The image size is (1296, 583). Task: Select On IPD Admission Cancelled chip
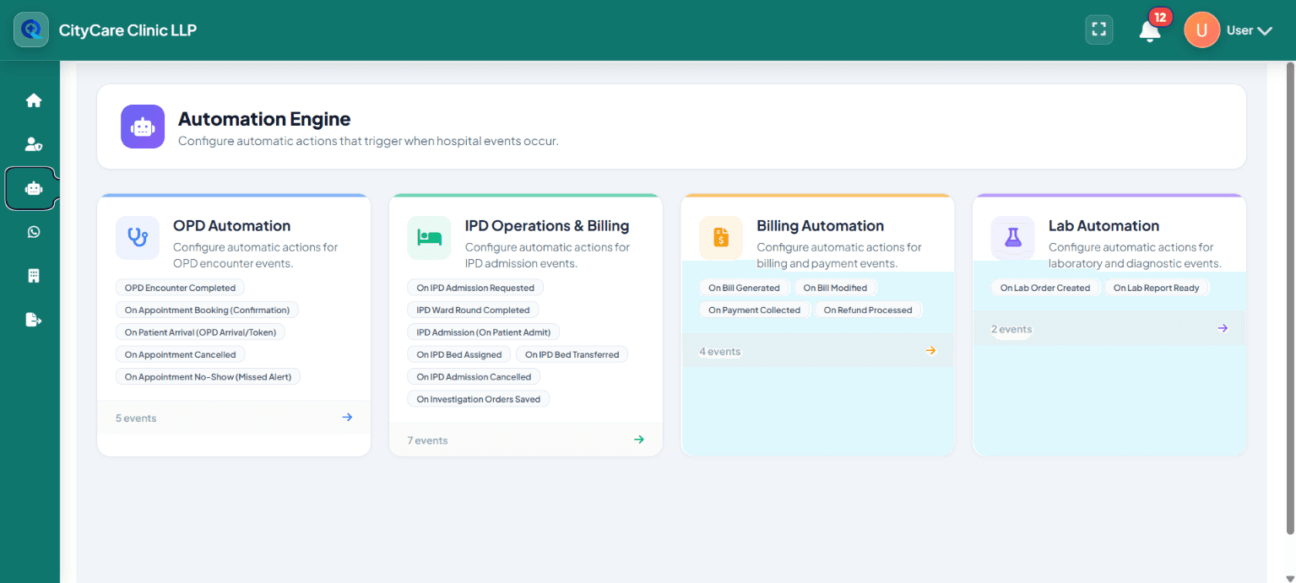[x=474, y=376]
